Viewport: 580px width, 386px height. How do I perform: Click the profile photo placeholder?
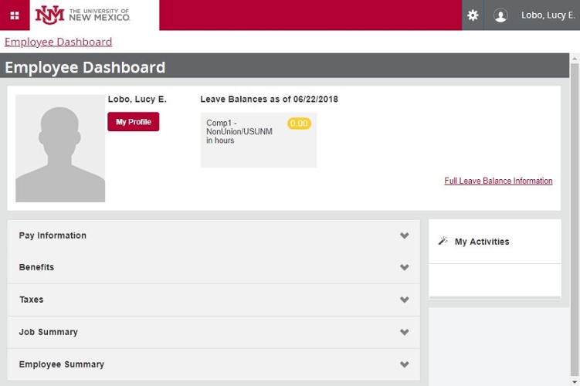[60, 148]
